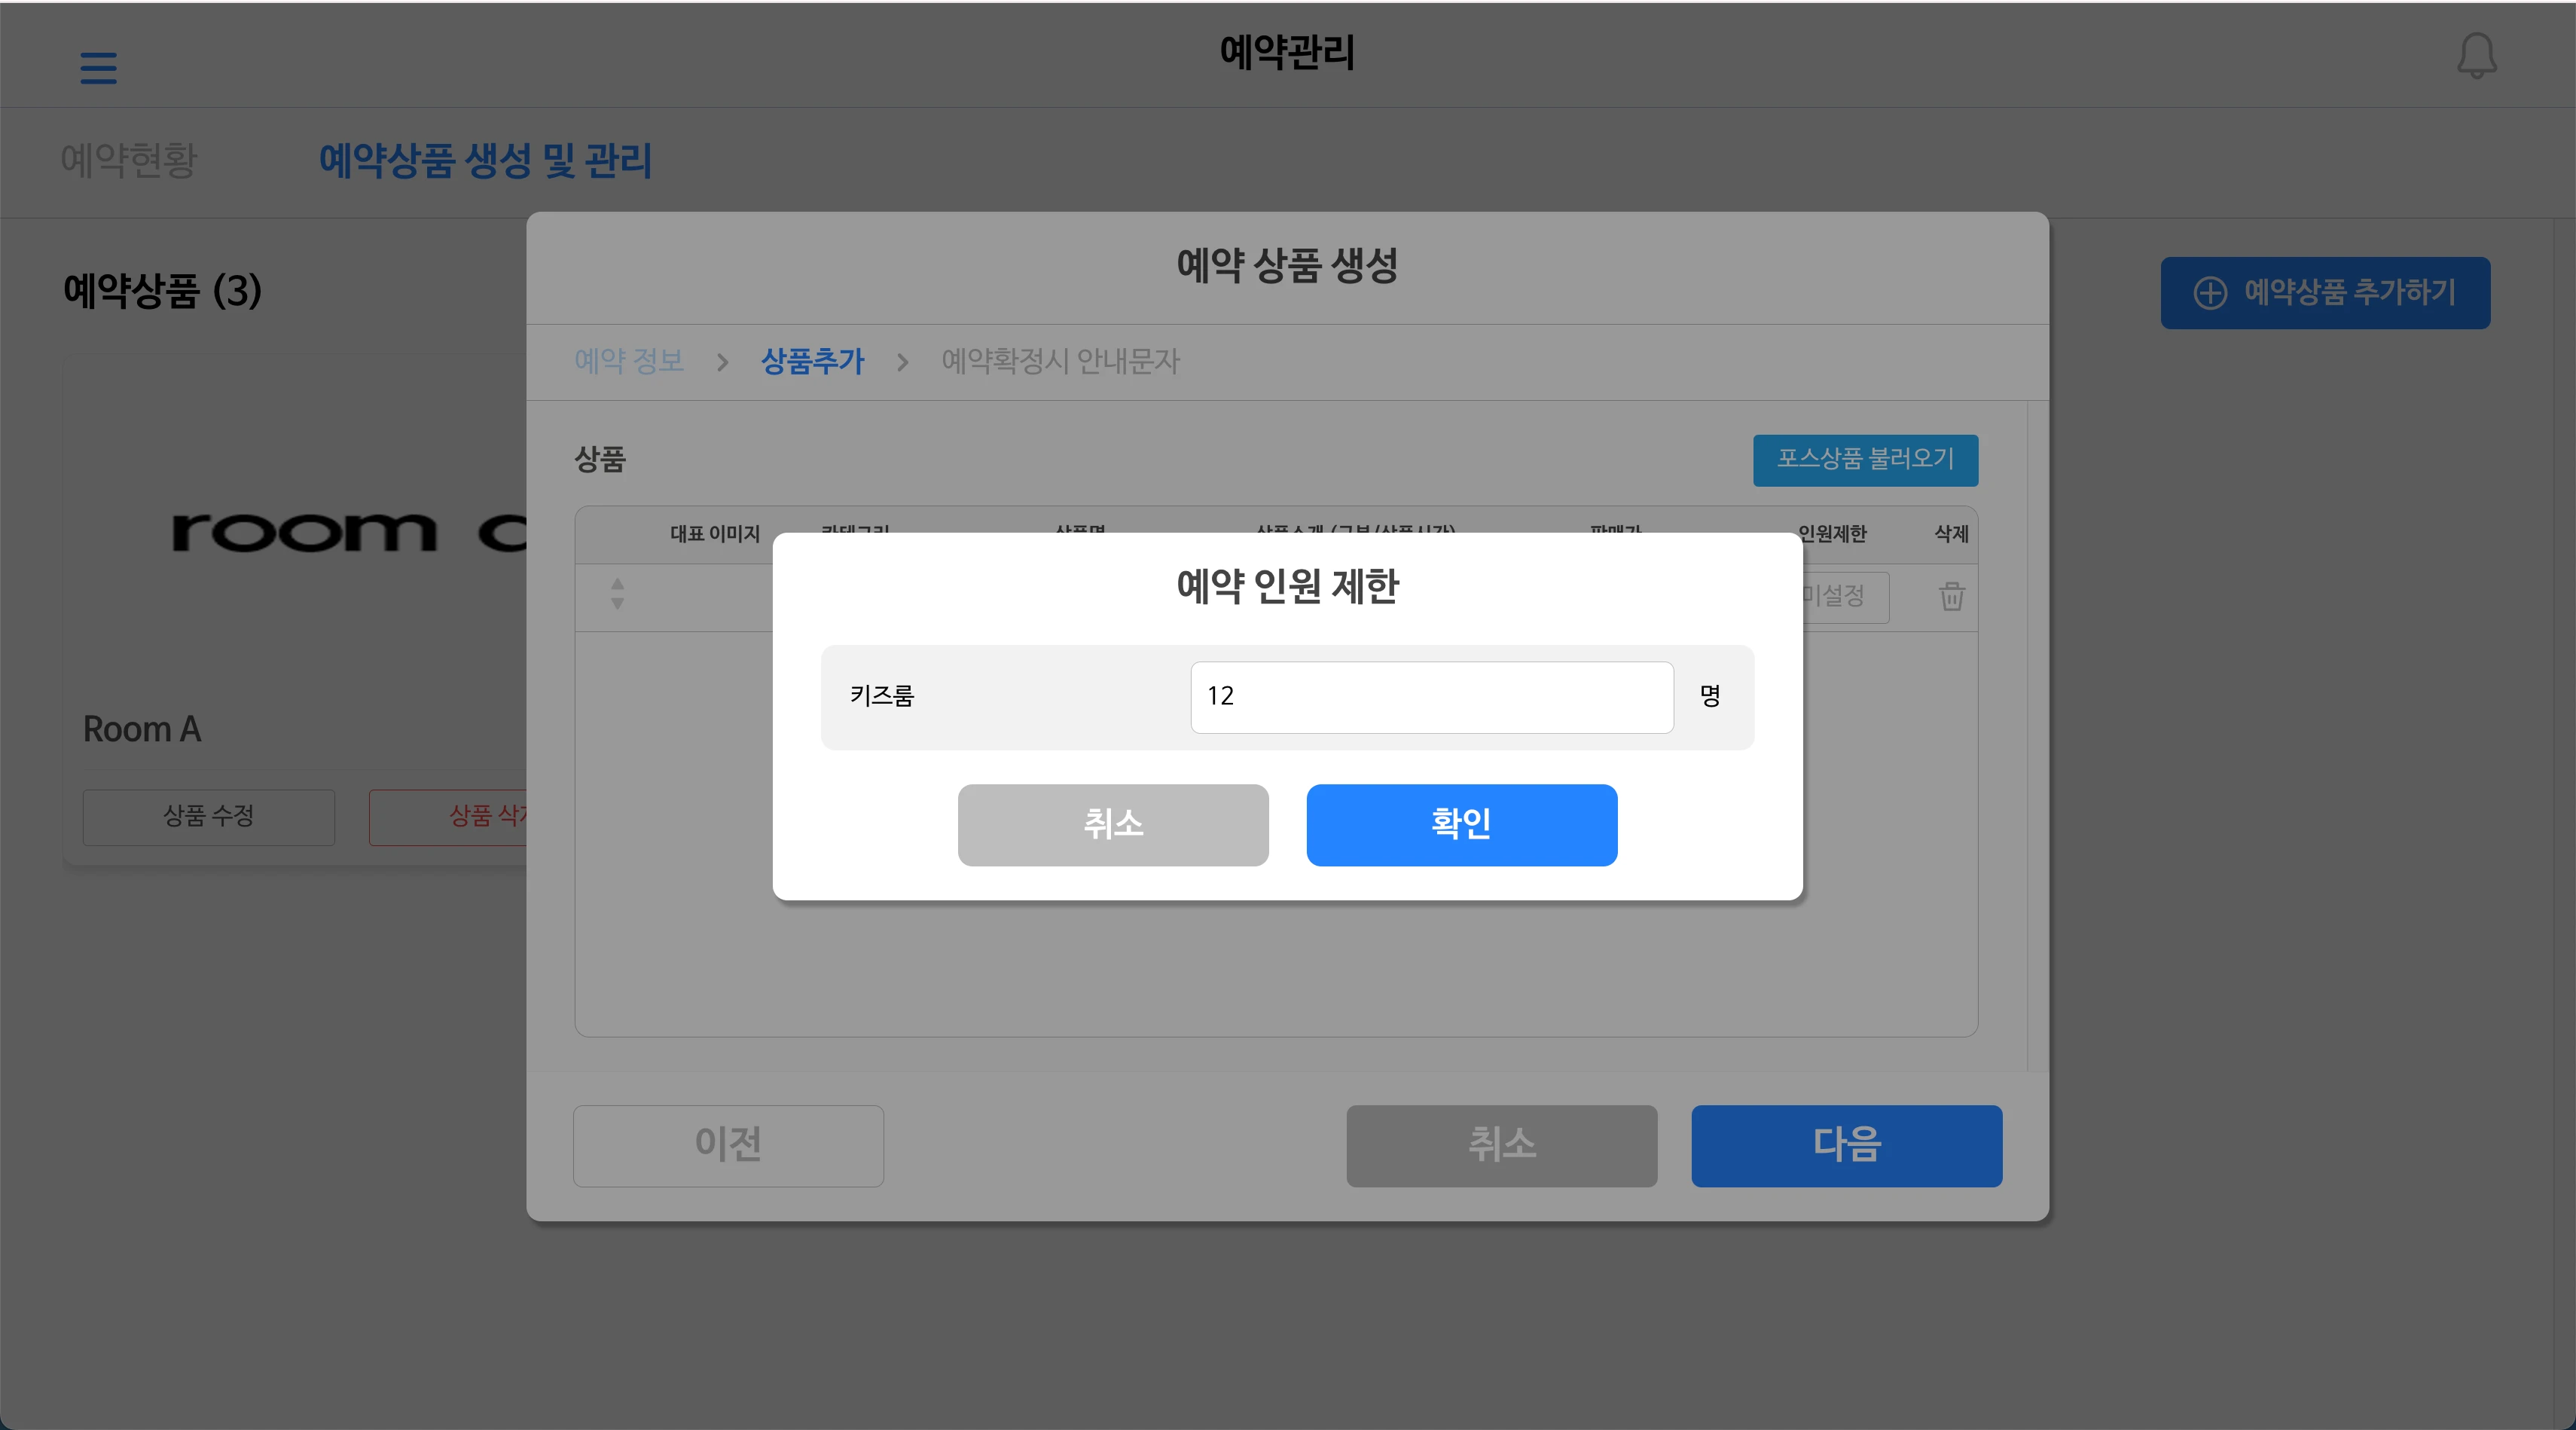Click the 포스상품 불러오기 button

click(x=1865, y=460)
